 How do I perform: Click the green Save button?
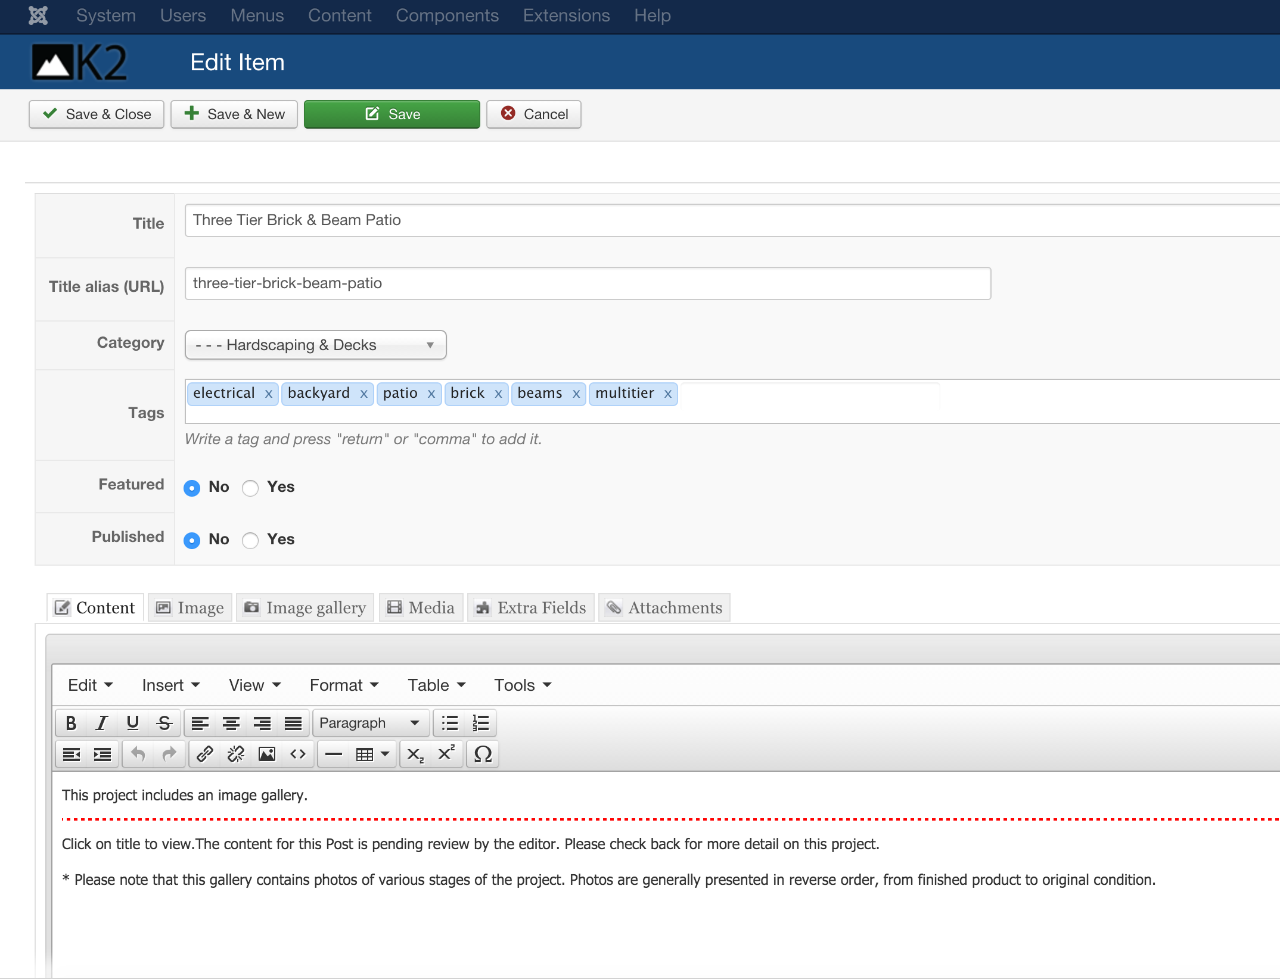392,114
